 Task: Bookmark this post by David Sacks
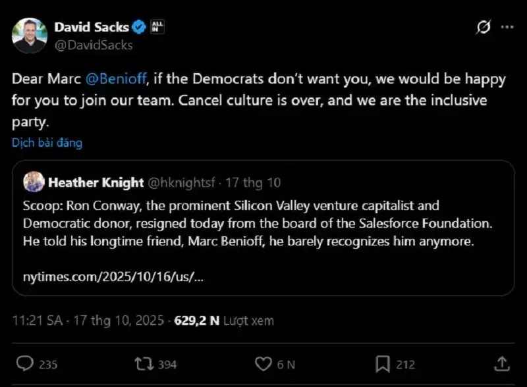[383, 363]
